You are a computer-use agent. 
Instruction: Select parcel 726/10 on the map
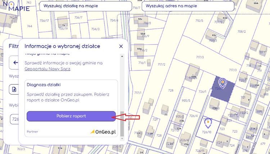(x=207, y=132)
